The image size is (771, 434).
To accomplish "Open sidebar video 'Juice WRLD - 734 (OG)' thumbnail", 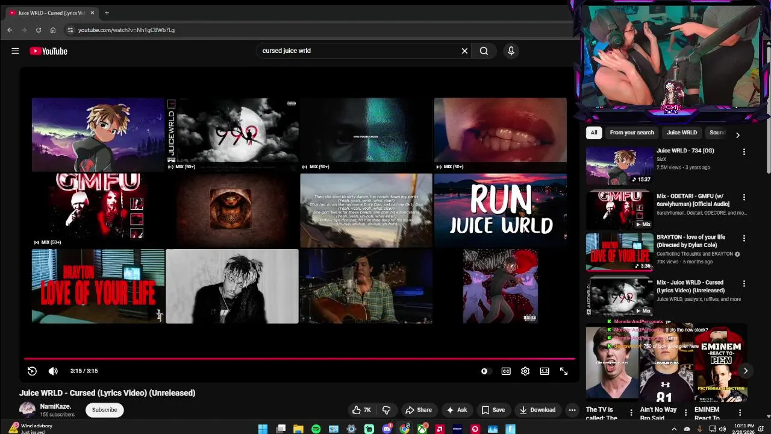I will pos(619,165).
